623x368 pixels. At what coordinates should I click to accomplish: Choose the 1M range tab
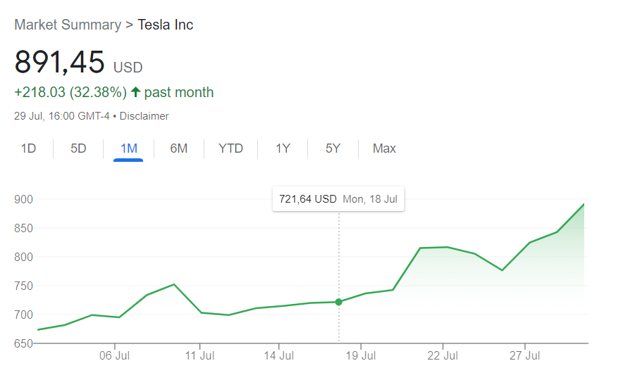coord(129,148)
